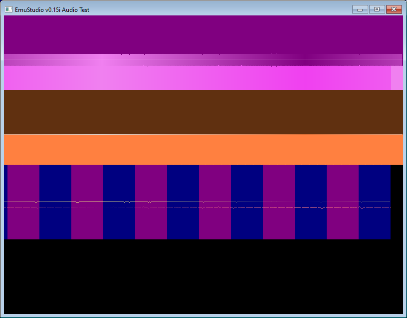
Task: Minimize the EmuStudio Audio Test window
Action: (x=360, y=9)
